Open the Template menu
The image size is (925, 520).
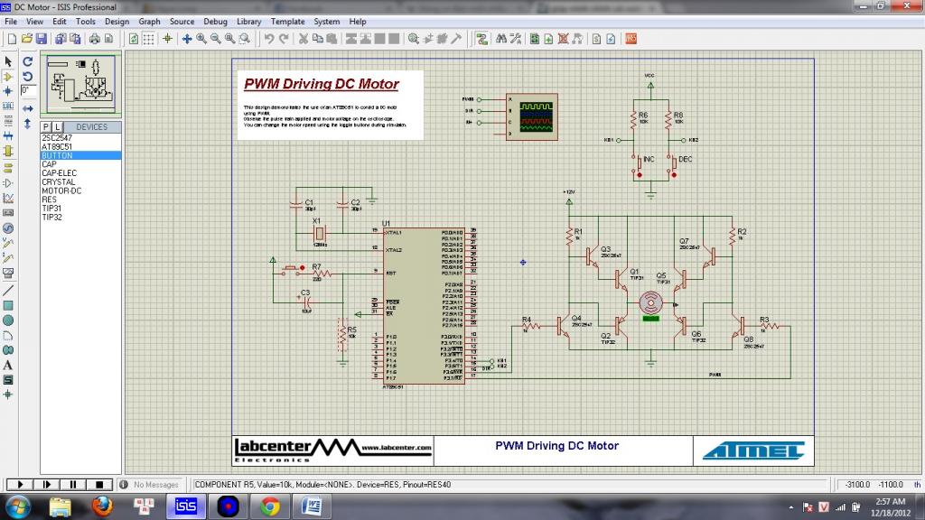coord(287,21)
